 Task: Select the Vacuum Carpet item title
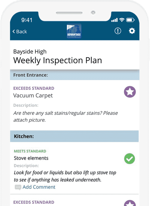(33, 96)
